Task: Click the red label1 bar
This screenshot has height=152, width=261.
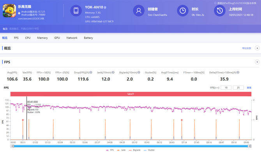Action: [131, 94]
